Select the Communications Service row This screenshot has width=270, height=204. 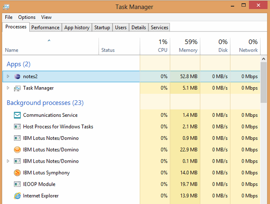click(x=131, y=115)
